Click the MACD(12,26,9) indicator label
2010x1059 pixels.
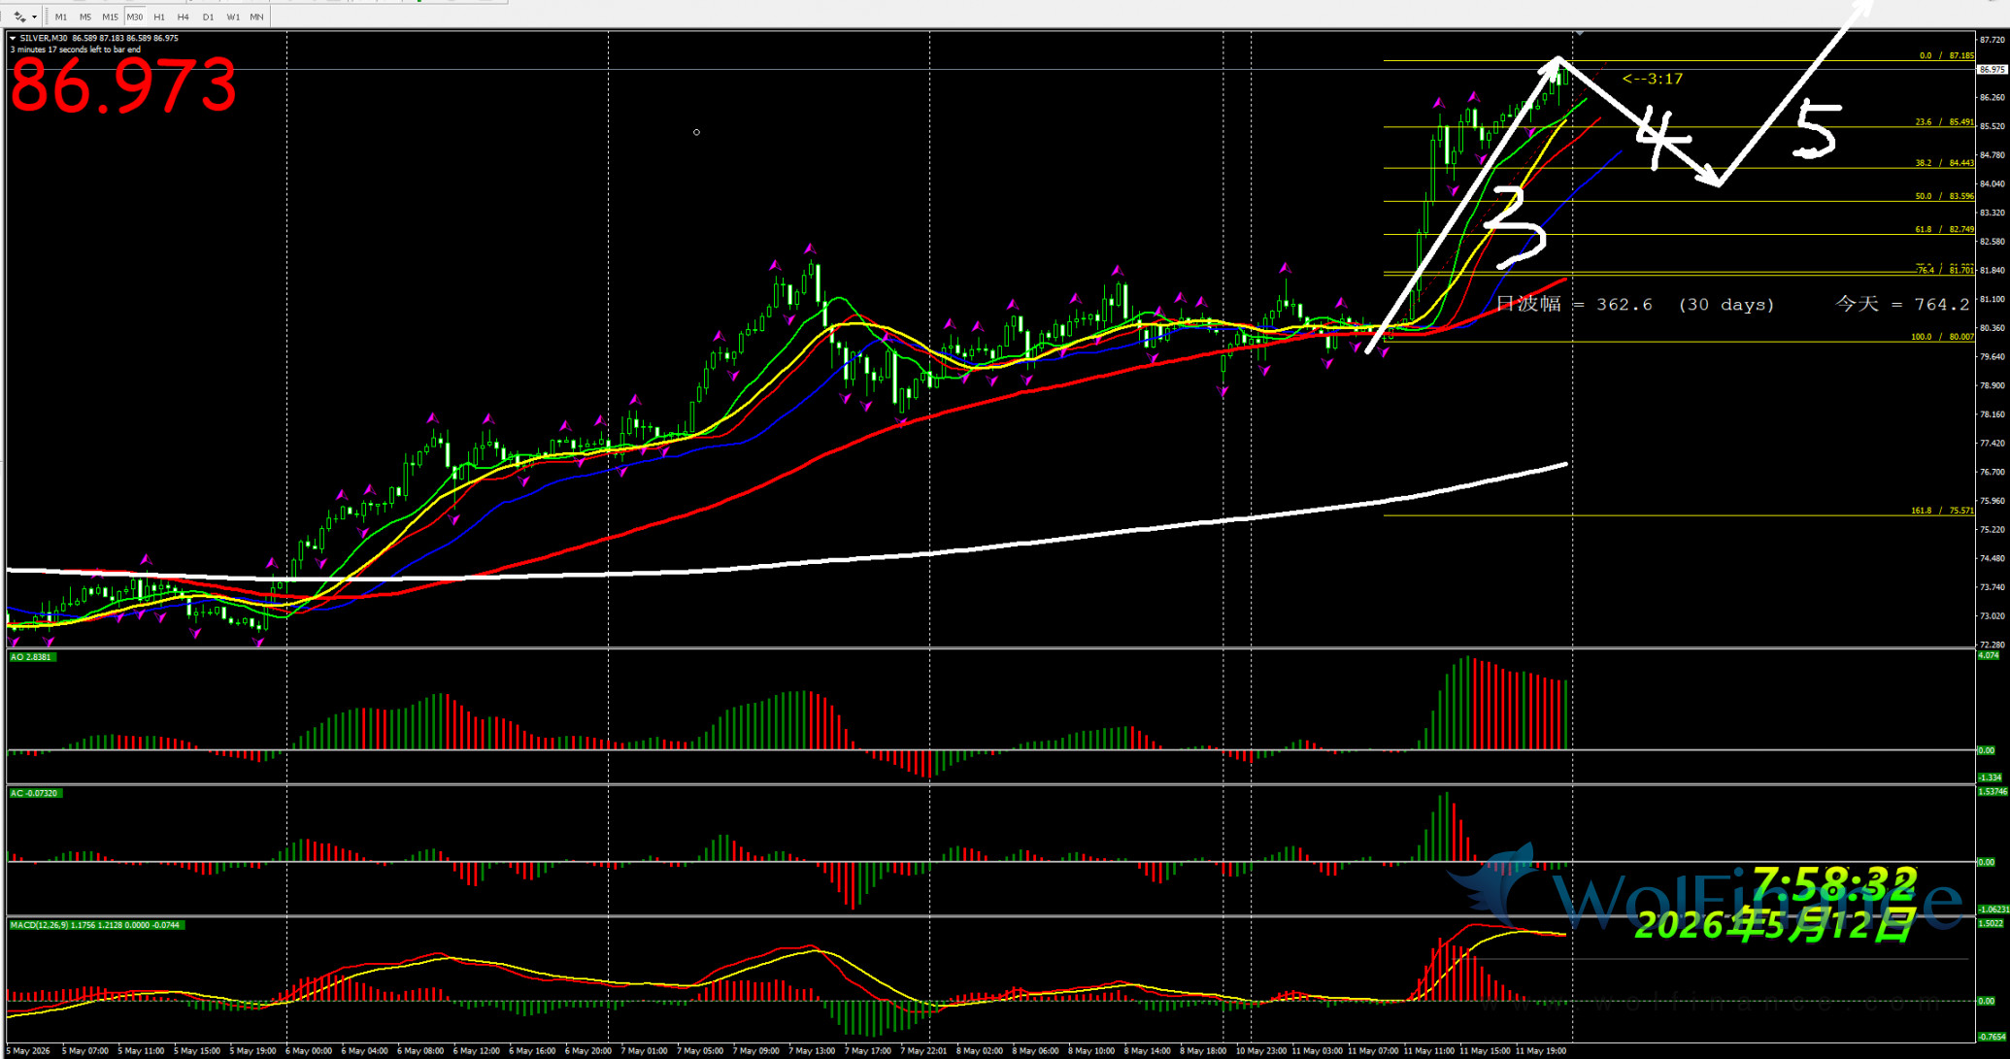[95, 925]
